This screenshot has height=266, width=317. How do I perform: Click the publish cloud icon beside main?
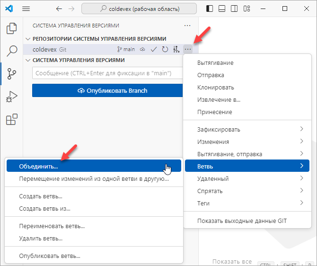click(x=142, y=49)
